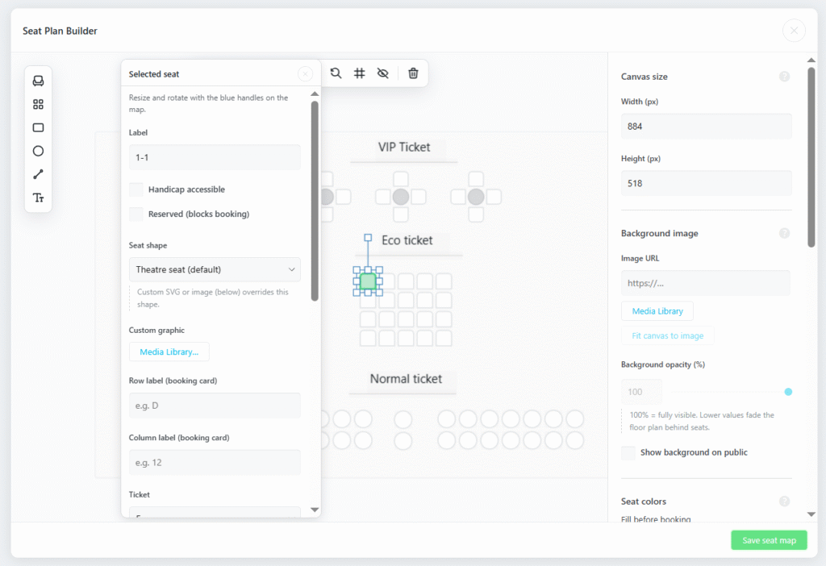Open Canvas size help icon

784,77
